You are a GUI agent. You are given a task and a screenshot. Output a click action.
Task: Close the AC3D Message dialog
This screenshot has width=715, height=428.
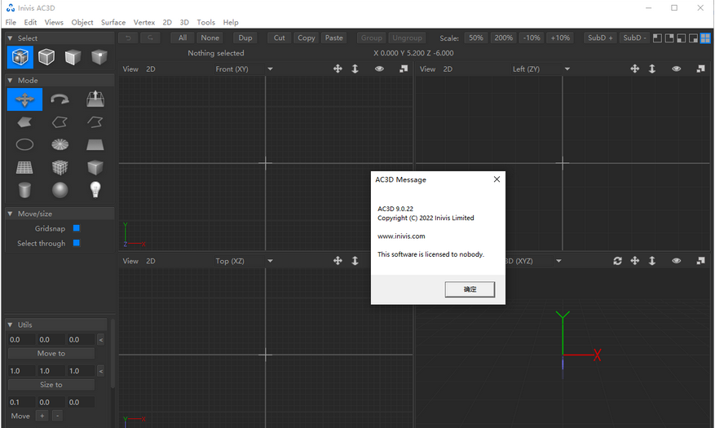click(x=497, y=179)
